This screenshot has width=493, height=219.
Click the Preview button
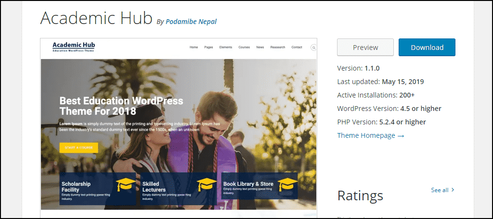click(365, 48)
